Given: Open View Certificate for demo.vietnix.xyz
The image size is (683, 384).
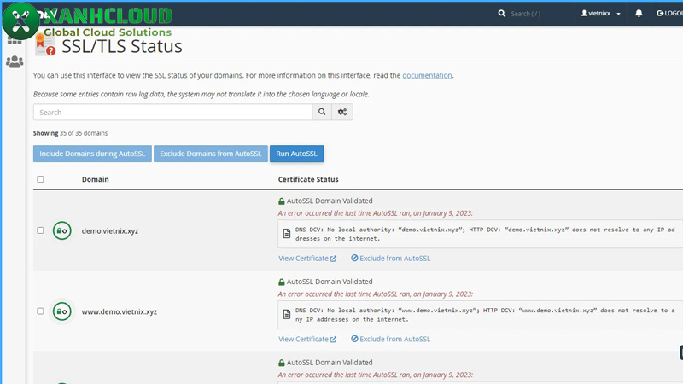Looking at the screenshot, I should [307, 258].
